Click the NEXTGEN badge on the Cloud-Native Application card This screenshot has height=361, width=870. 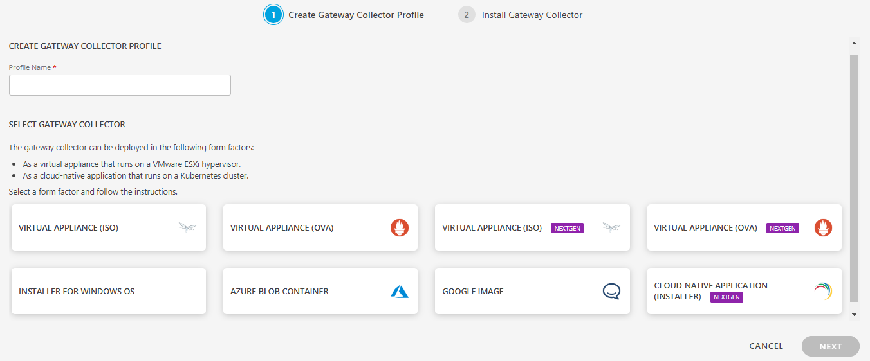click(x=727, y=297)
